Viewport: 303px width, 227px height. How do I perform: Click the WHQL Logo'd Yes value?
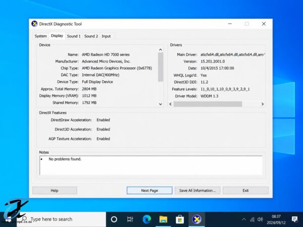[204, 75]
